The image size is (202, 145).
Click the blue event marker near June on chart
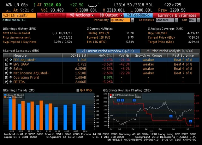[171, 117]
